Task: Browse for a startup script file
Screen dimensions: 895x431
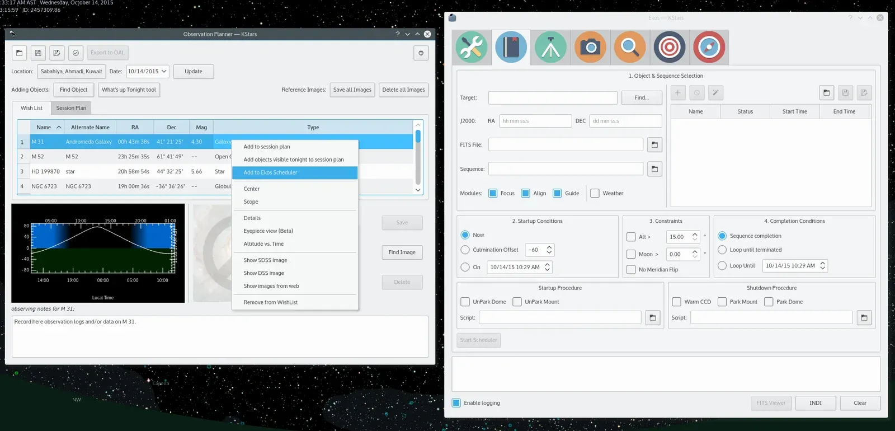Action: point(653,318)
